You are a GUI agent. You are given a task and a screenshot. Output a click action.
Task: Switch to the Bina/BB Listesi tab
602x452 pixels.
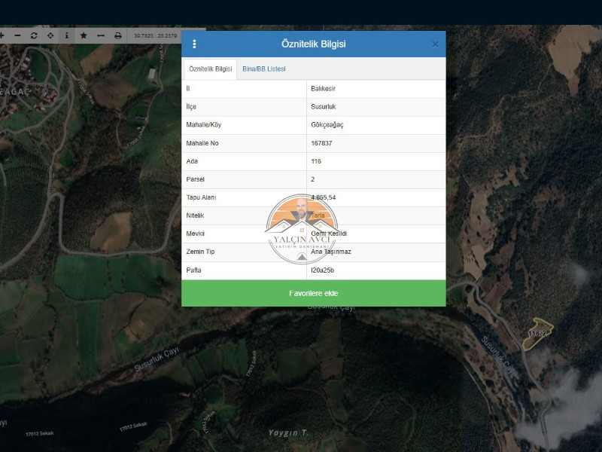click(x=264, y=69)
